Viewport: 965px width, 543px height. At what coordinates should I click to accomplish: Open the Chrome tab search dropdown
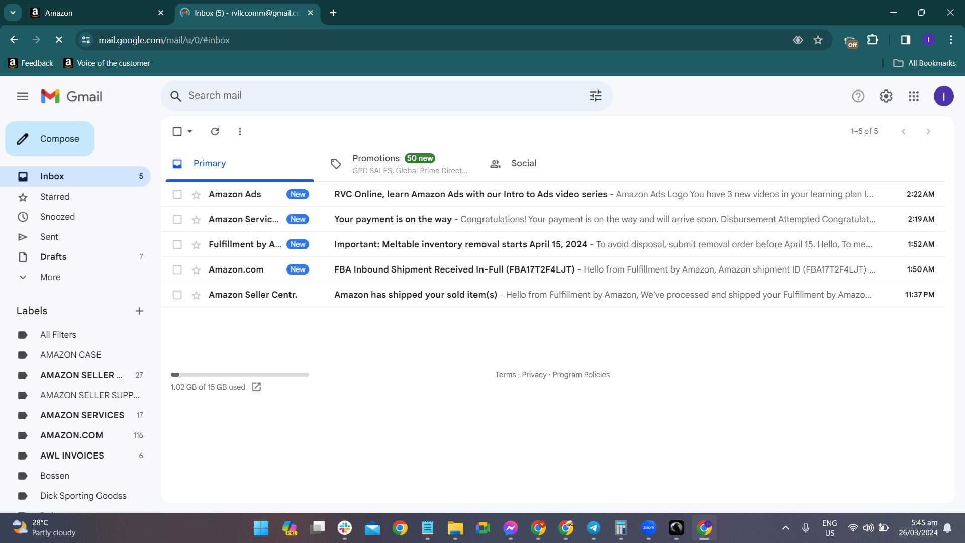pos(13,13)
